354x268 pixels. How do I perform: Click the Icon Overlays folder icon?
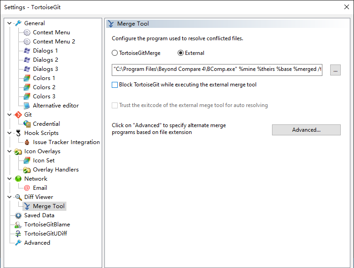pos(18,151)
